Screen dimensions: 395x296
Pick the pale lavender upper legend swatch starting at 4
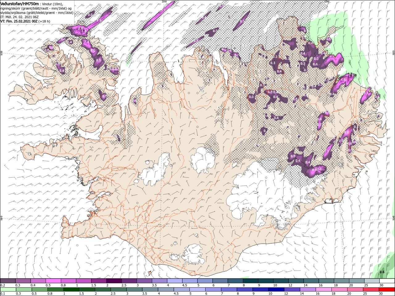tap(175, 281)
